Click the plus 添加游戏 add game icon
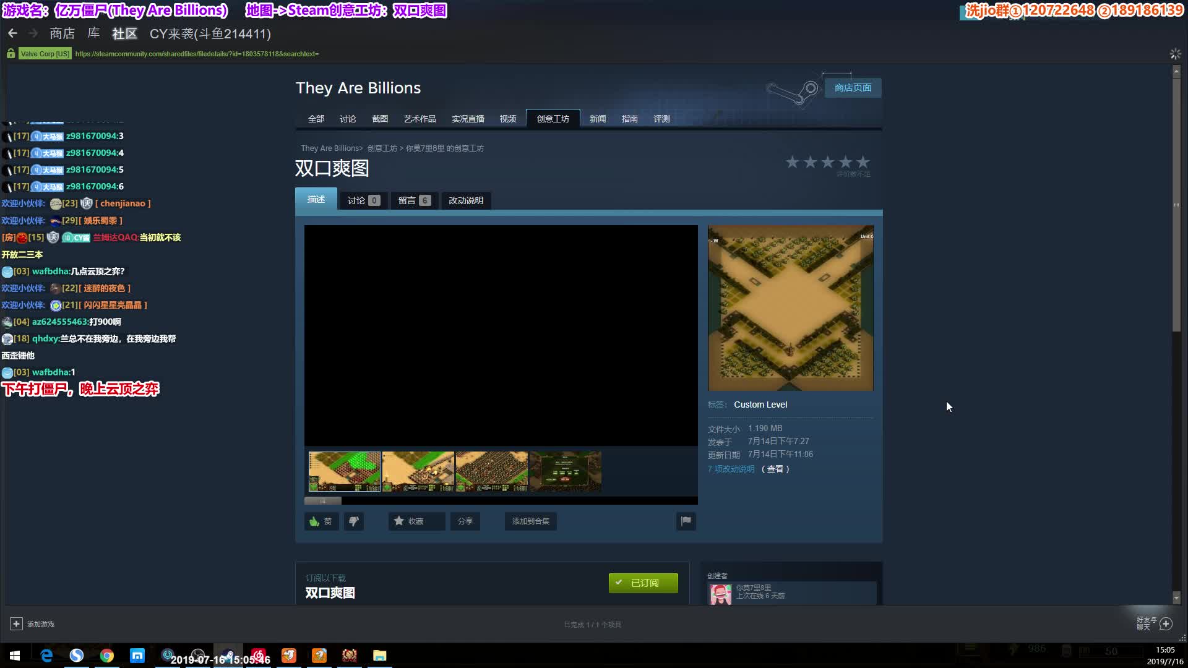Screen dimensions: 1188x668 click(16, 624)
